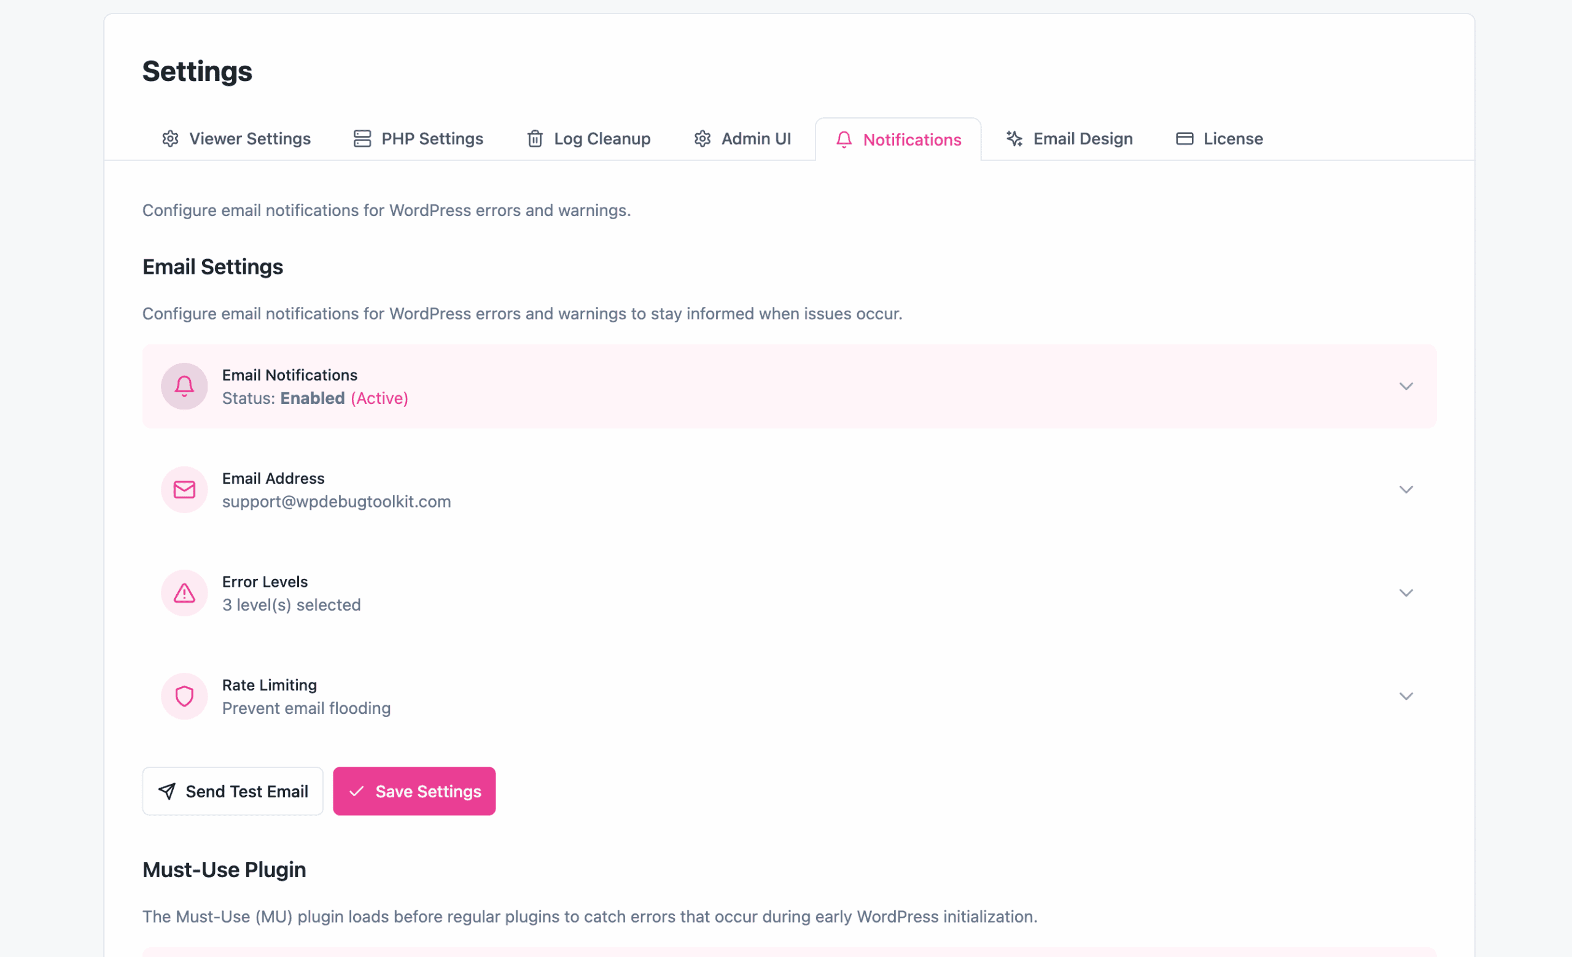The width and height of the screenshot is (1572, 957).
Task: Click the envelope icon beside Email Address
Action: coord(184,490)
